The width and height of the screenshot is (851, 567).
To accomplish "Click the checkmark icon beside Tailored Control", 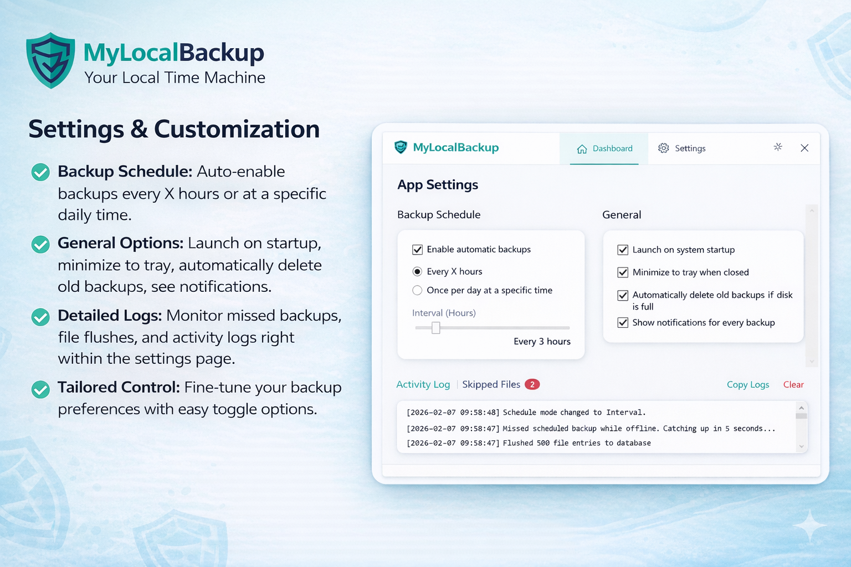I will pos(40,390).
